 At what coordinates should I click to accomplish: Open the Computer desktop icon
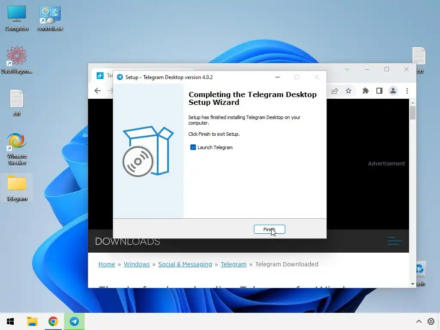coord(17,18)
